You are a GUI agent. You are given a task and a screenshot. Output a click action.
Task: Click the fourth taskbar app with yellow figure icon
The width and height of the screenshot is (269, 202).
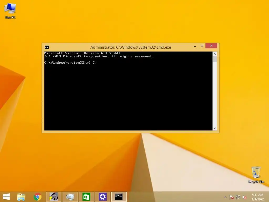54,197
